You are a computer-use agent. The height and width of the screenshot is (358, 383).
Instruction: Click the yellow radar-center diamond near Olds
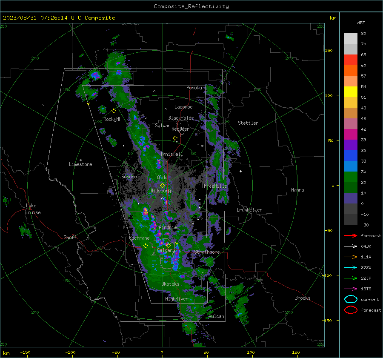(162, 186)
